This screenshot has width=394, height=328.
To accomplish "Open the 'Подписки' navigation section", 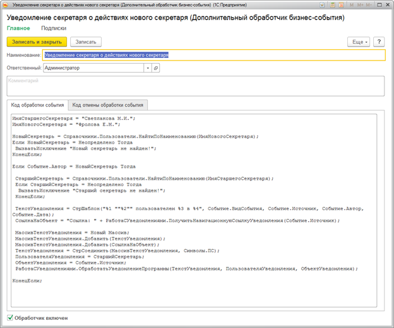I will 54,28.
